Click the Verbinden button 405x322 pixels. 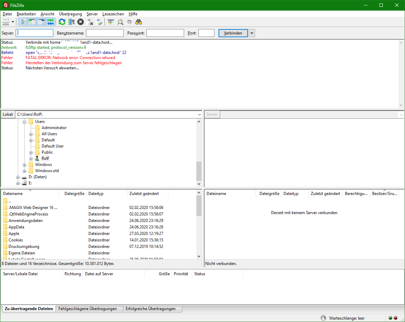pyautogui.click(x=233, y=33)
